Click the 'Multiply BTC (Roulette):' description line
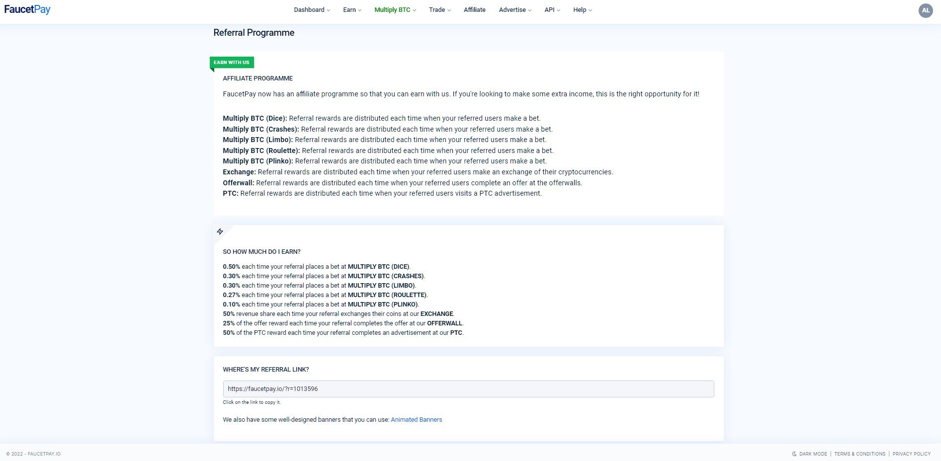 388,151
